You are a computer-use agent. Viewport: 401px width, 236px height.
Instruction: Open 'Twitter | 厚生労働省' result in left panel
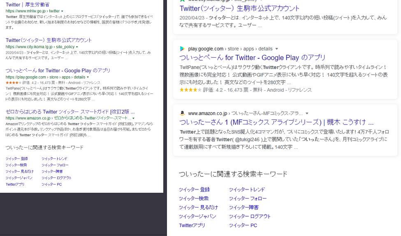click(x=28, y=5)
